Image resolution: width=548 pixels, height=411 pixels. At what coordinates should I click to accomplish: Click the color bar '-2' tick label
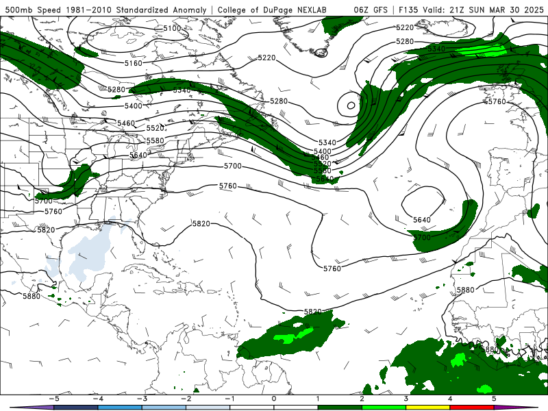[186, 399]
